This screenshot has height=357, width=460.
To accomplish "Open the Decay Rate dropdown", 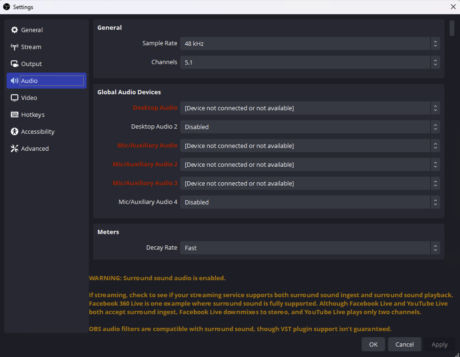I will (309, 248).
